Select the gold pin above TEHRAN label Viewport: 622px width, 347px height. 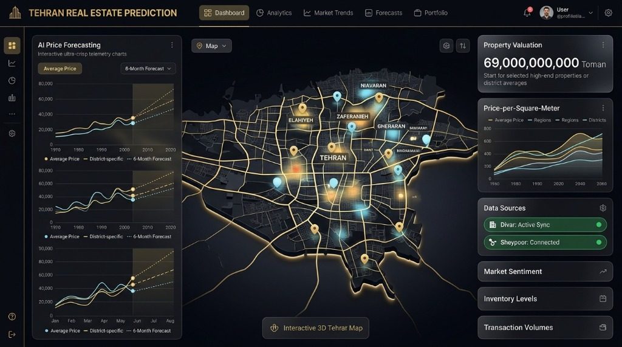pyautogui.click(x=332, y=147)
